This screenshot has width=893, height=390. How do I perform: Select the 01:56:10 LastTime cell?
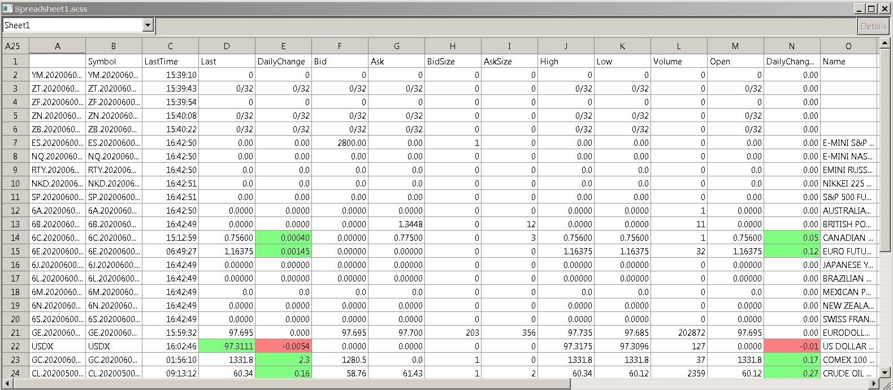(170, 359)
